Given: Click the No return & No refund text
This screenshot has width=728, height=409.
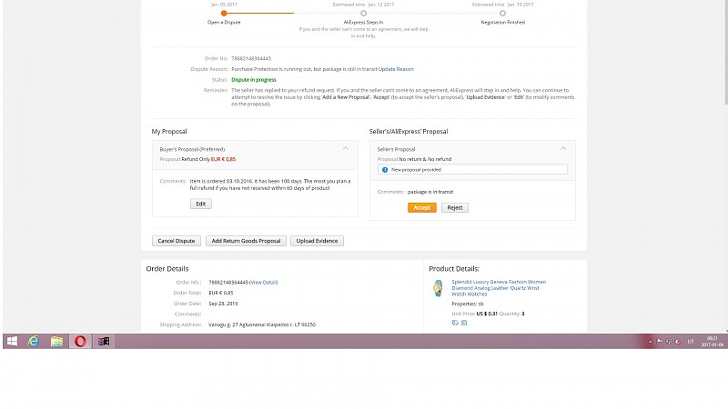Looking at the screenshot, I should [425, 159].
